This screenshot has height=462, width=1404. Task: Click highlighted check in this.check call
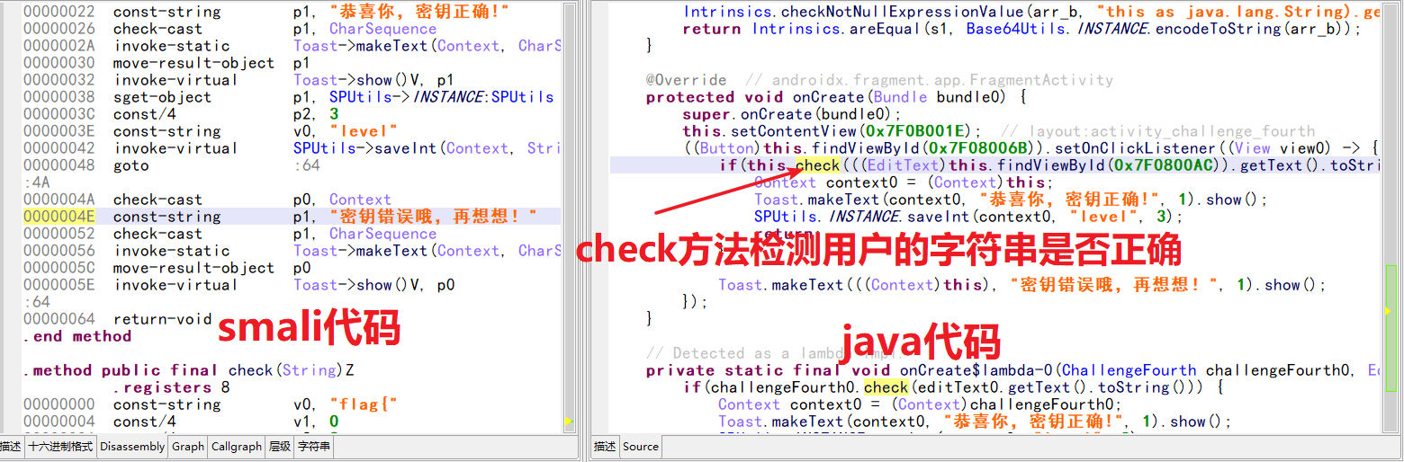click(x=818, y=165)
